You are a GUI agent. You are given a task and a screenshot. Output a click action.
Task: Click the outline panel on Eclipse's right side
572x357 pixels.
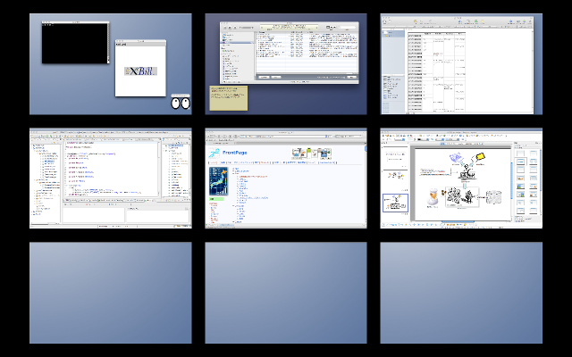pyautogui.click(x=177, y=170)
